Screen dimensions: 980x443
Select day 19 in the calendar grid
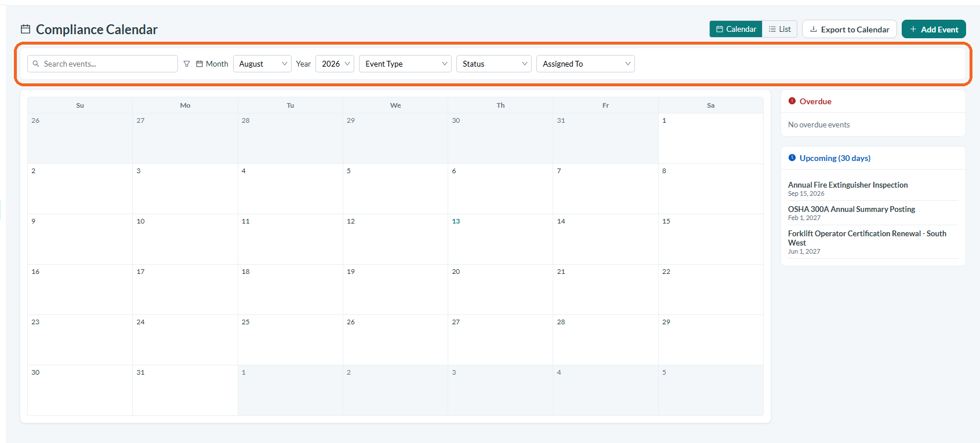coord(395,290)
